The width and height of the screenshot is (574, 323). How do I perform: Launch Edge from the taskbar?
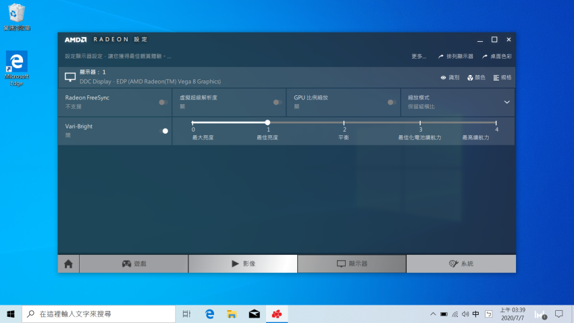pos(209,314)
